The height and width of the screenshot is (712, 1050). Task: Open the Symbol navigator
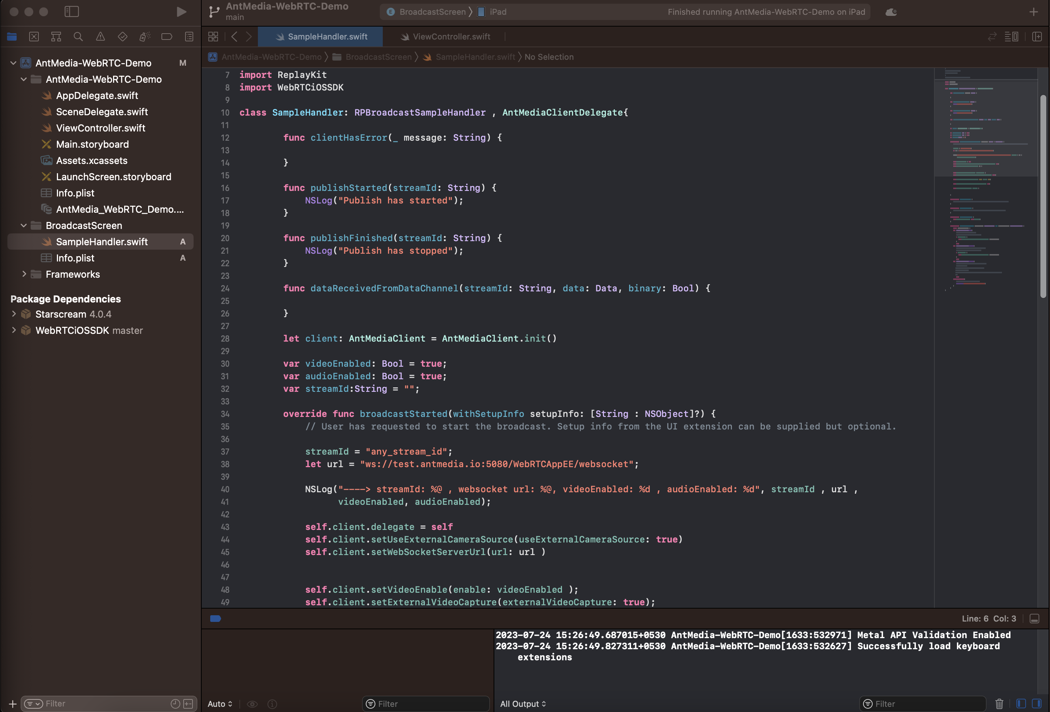coord(56,37)
